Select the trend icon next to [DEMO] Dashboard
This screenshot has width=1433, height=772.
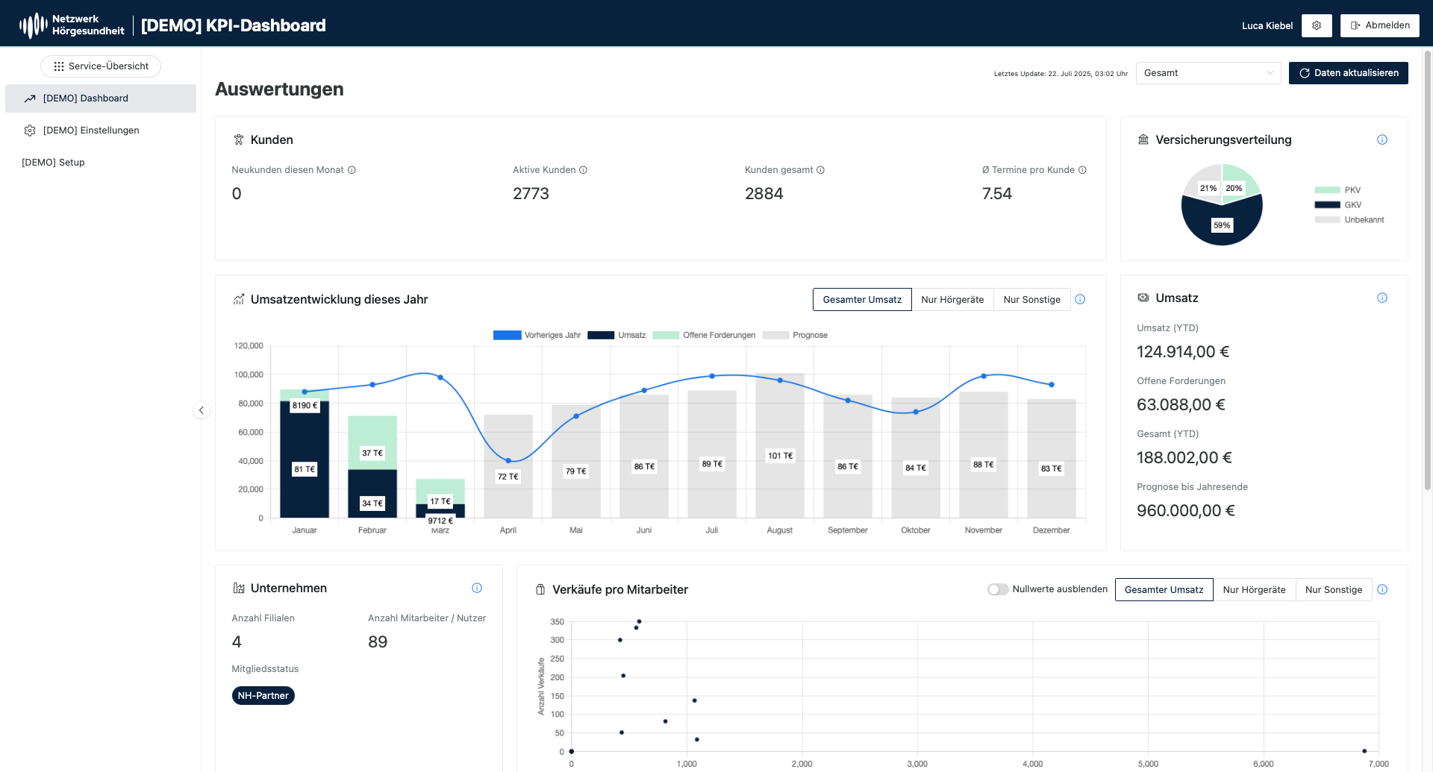coord(31,98)
